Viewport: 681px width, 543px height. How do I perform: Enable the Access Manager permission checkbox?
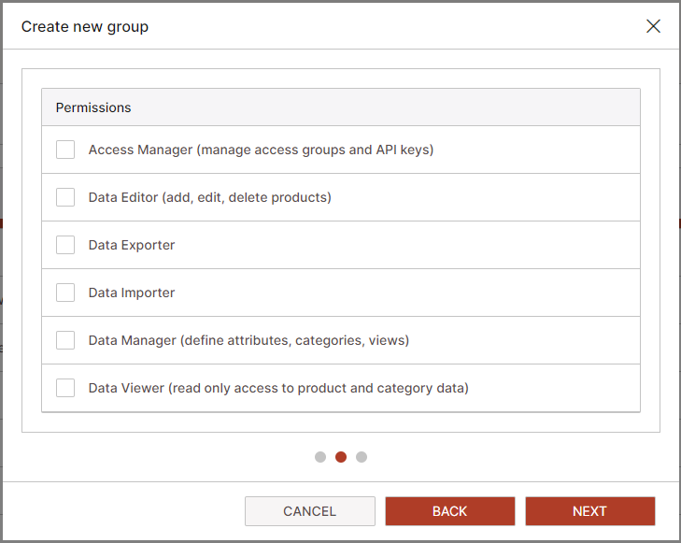[65, 150]
